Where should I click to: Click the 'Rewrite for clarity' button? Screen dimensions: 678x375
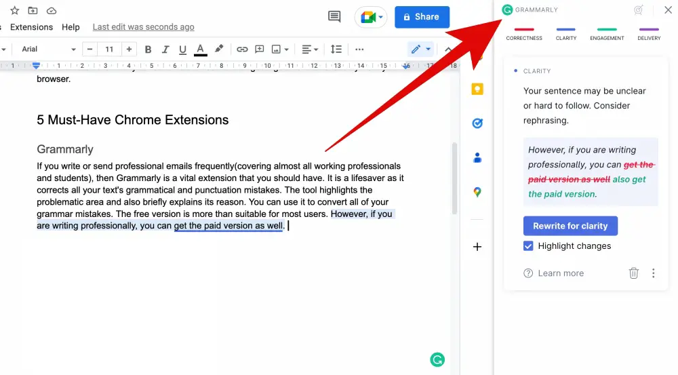[570, 226]
